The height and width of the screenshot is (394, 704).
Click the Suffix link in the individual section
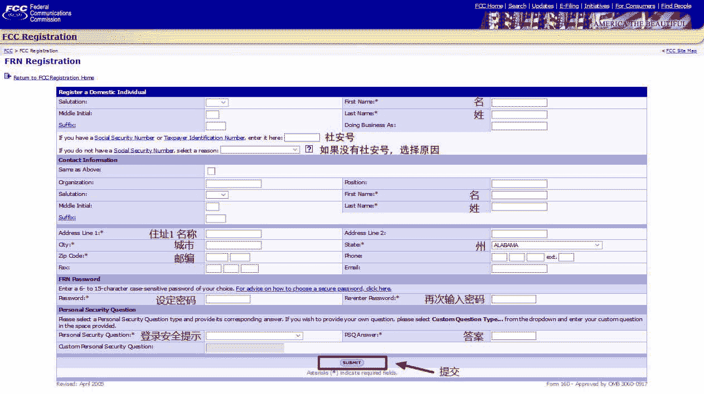(67, 125)
